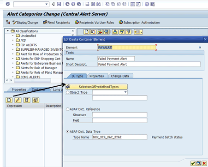Viewport: 208px width, 167px height.
Task: Select the /XI/ folder
Action: [x=21, y=40]
